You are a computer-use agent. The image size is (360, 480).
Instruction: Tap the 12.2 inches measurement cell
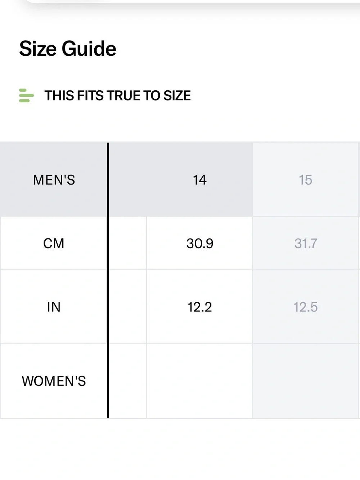tap(199, 307)
